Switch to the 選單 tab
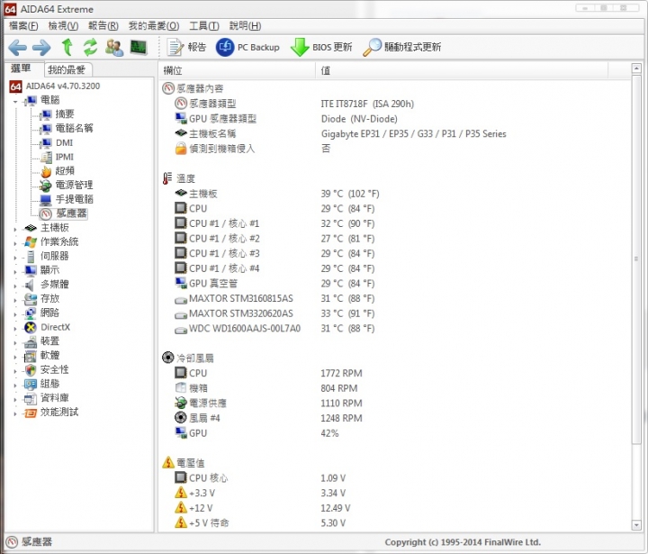 pos(22,68)
